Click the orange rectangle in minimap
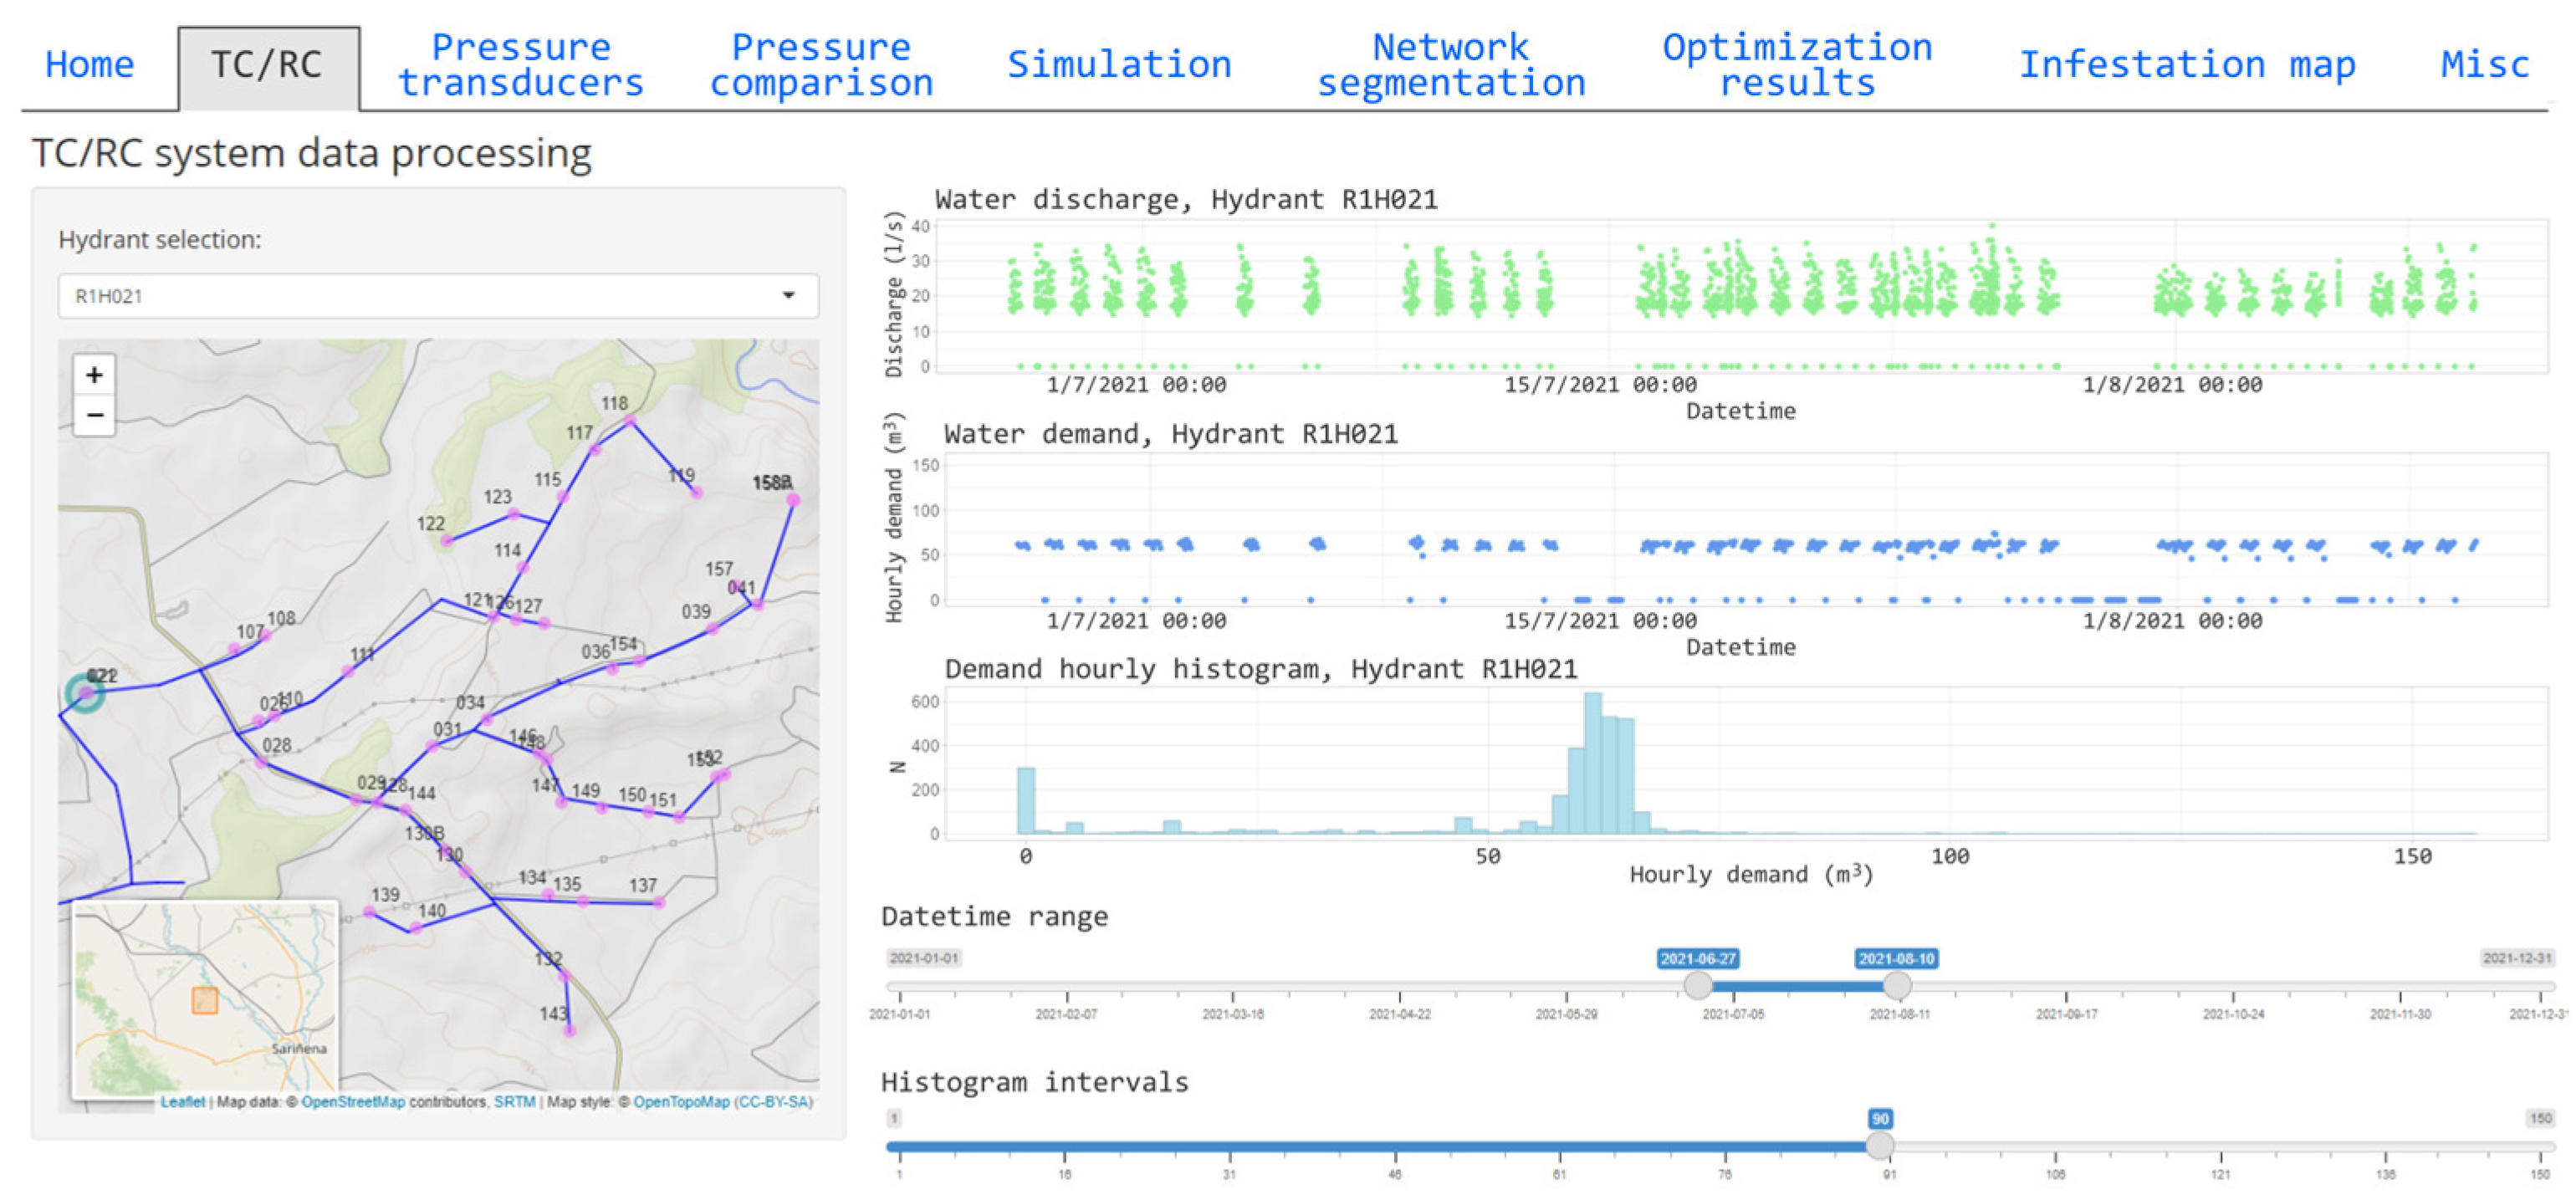Image resolution: width=2576 pixels, height=1200 pixels. click(204, 1000)
